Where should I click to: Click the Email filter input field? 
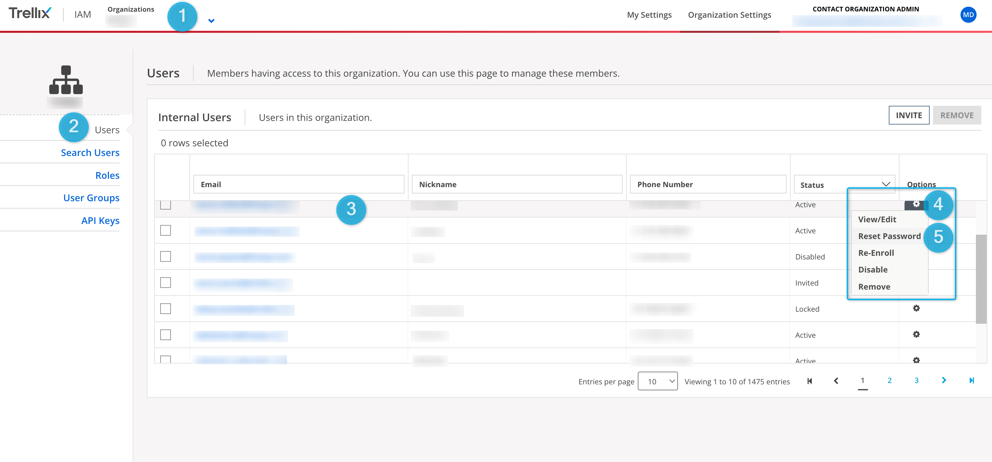tap(299, 184)
